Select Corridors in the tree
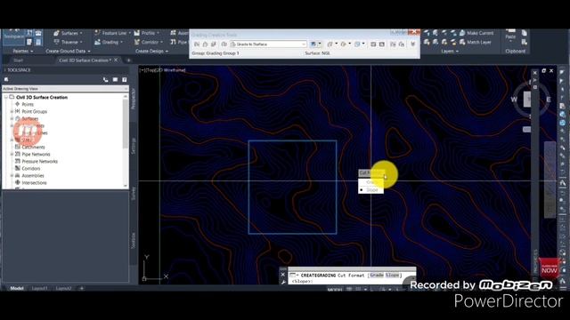 point(31,168)
